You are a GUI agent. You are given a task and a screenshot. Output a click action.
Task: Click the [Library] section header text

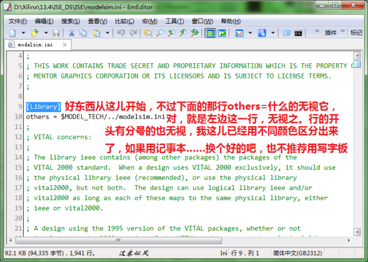[43, 107]
